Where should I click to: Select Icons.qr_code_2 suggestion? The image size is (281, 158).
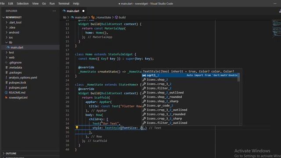190,105
